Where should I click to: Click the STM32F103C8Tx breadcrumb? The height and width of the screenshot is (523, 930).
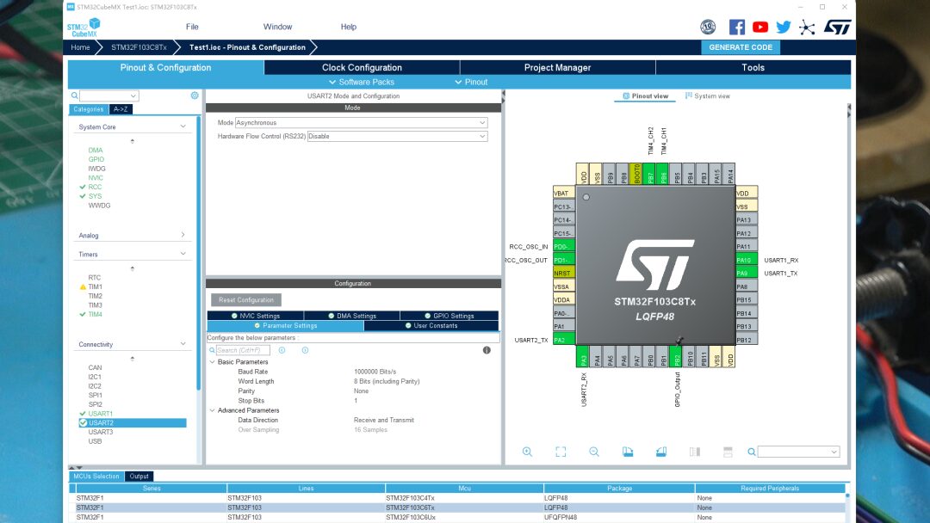pos(139,47)
